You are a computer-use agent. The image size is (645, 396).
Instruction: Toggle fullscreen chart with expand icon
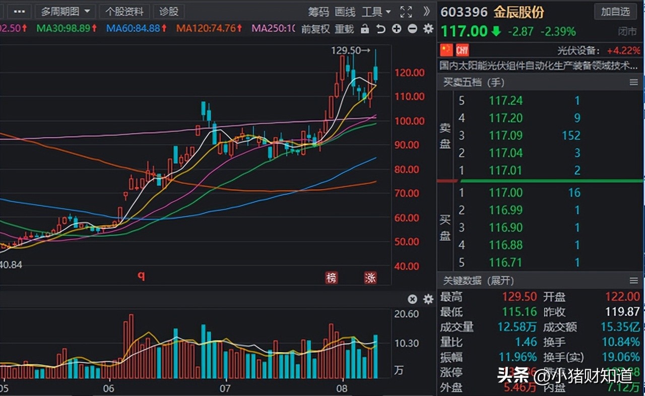406,12
